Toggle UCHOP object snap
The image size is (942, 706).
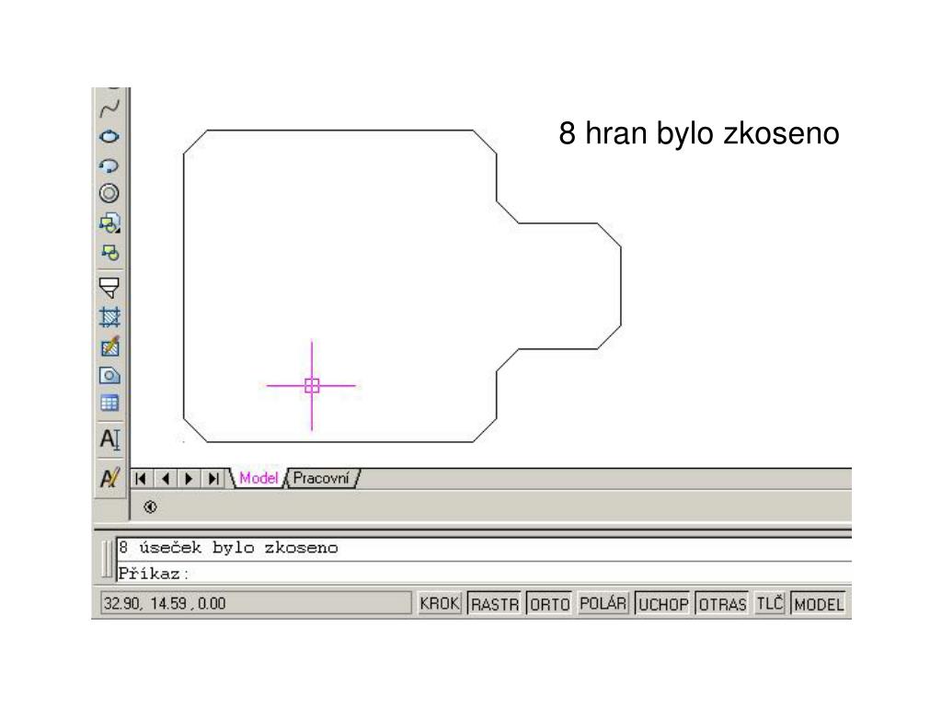coord(662,604)
